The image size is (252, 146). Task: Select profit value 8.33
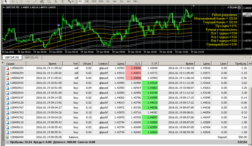244,112
